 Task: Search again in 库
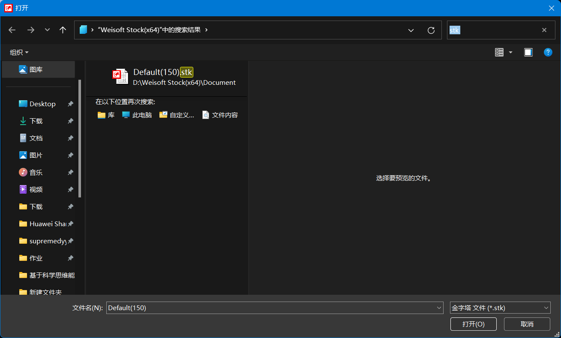coord(106,115)
